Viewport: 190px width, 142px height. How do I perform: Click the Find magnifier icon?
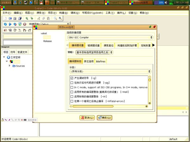click(x=55, y=19)
